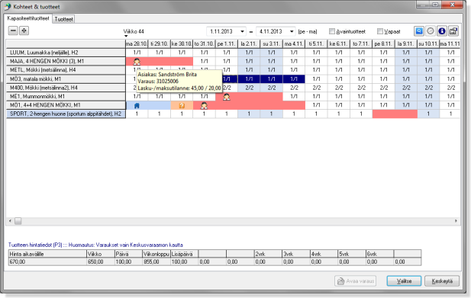Click the 'ma 28.10.' column header
This screenshot has width=471, height=298.
pyautogui.click(x=137, y=43)
